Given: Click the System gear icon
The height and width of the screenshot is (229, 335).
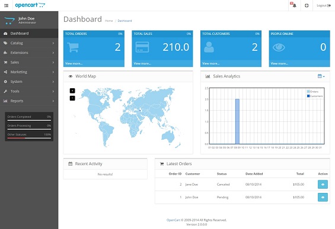Looking at the screenshot, I should click(x=5, y=82).
